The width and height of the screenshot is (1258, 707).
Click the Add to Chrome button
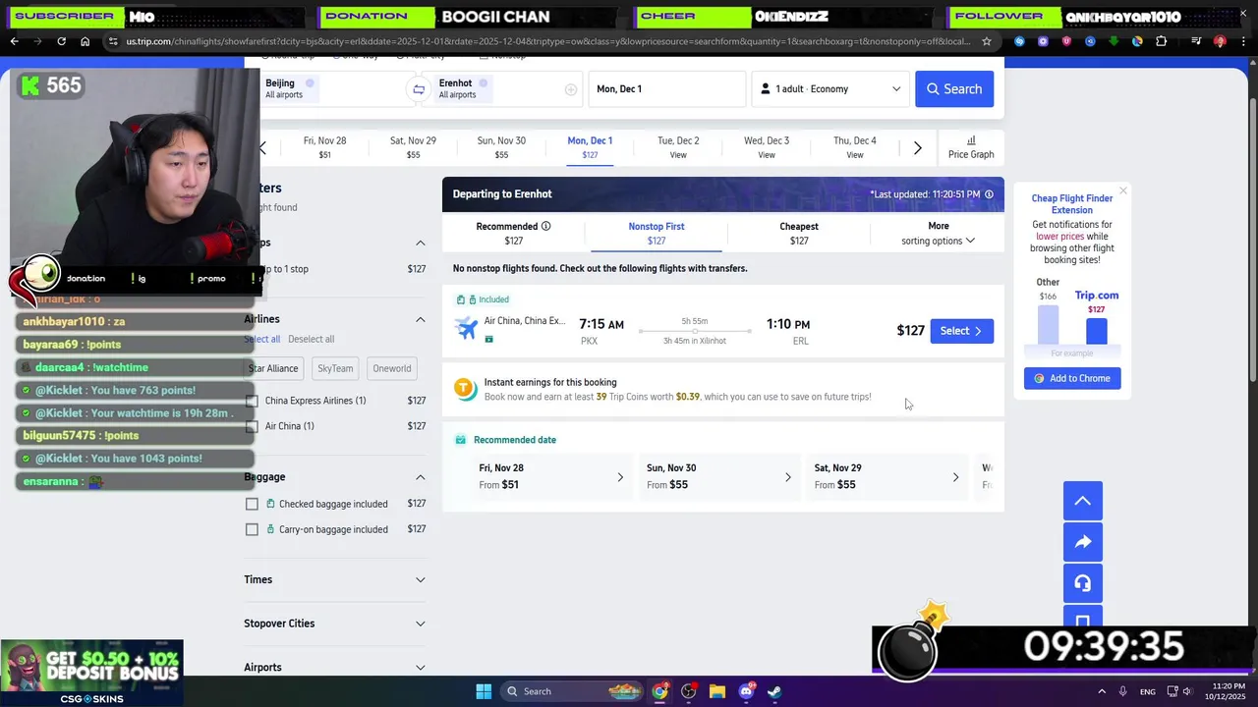point(1072,378)
